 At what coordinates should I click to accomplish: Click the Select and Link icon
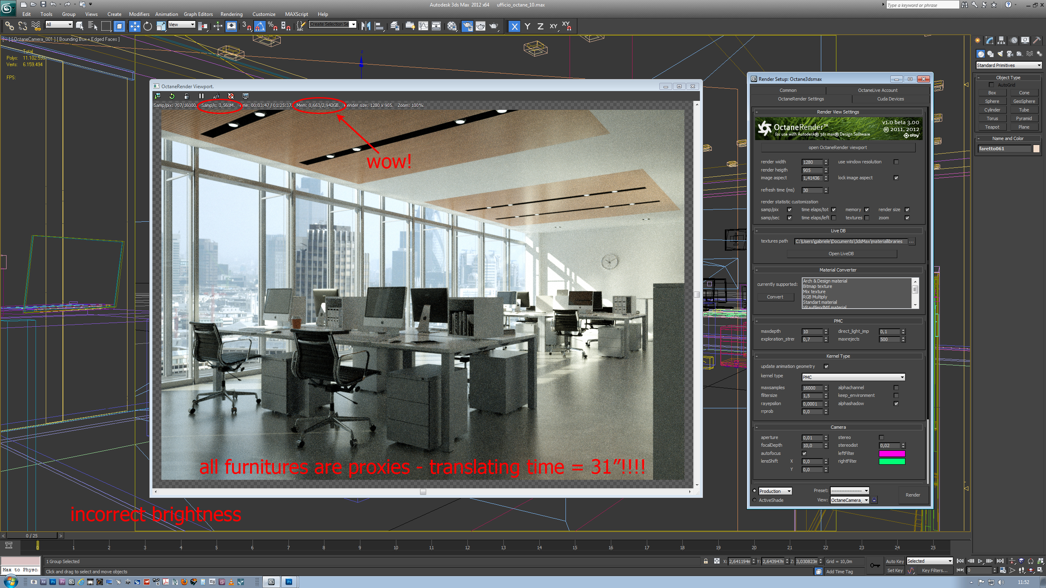coord(9,27)
